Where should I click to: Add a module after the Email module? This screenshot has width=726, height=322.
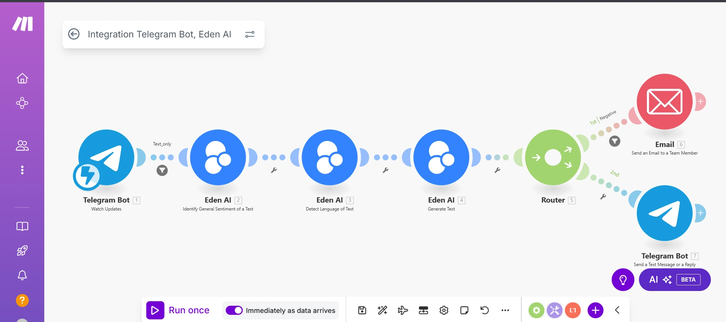point(701,102)
